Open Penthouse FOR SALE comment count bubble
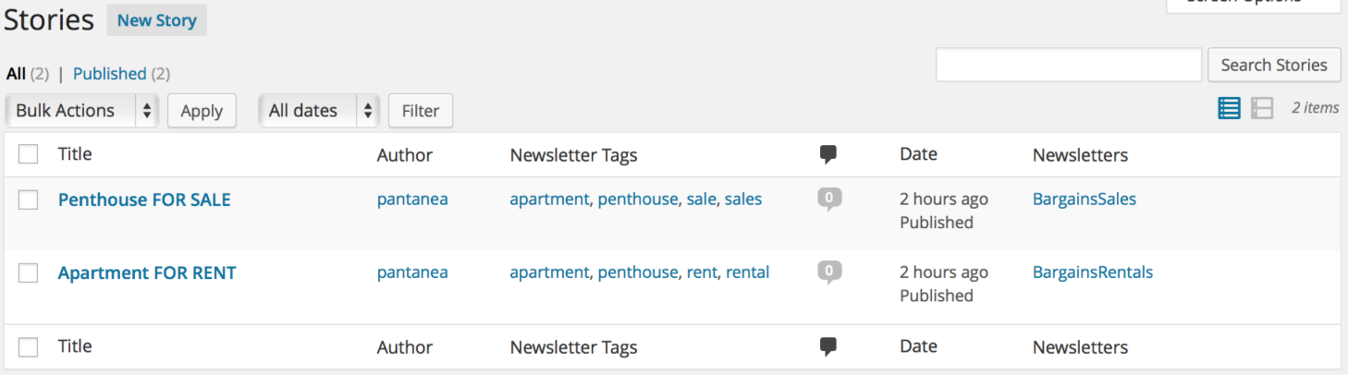 [829, 199]
